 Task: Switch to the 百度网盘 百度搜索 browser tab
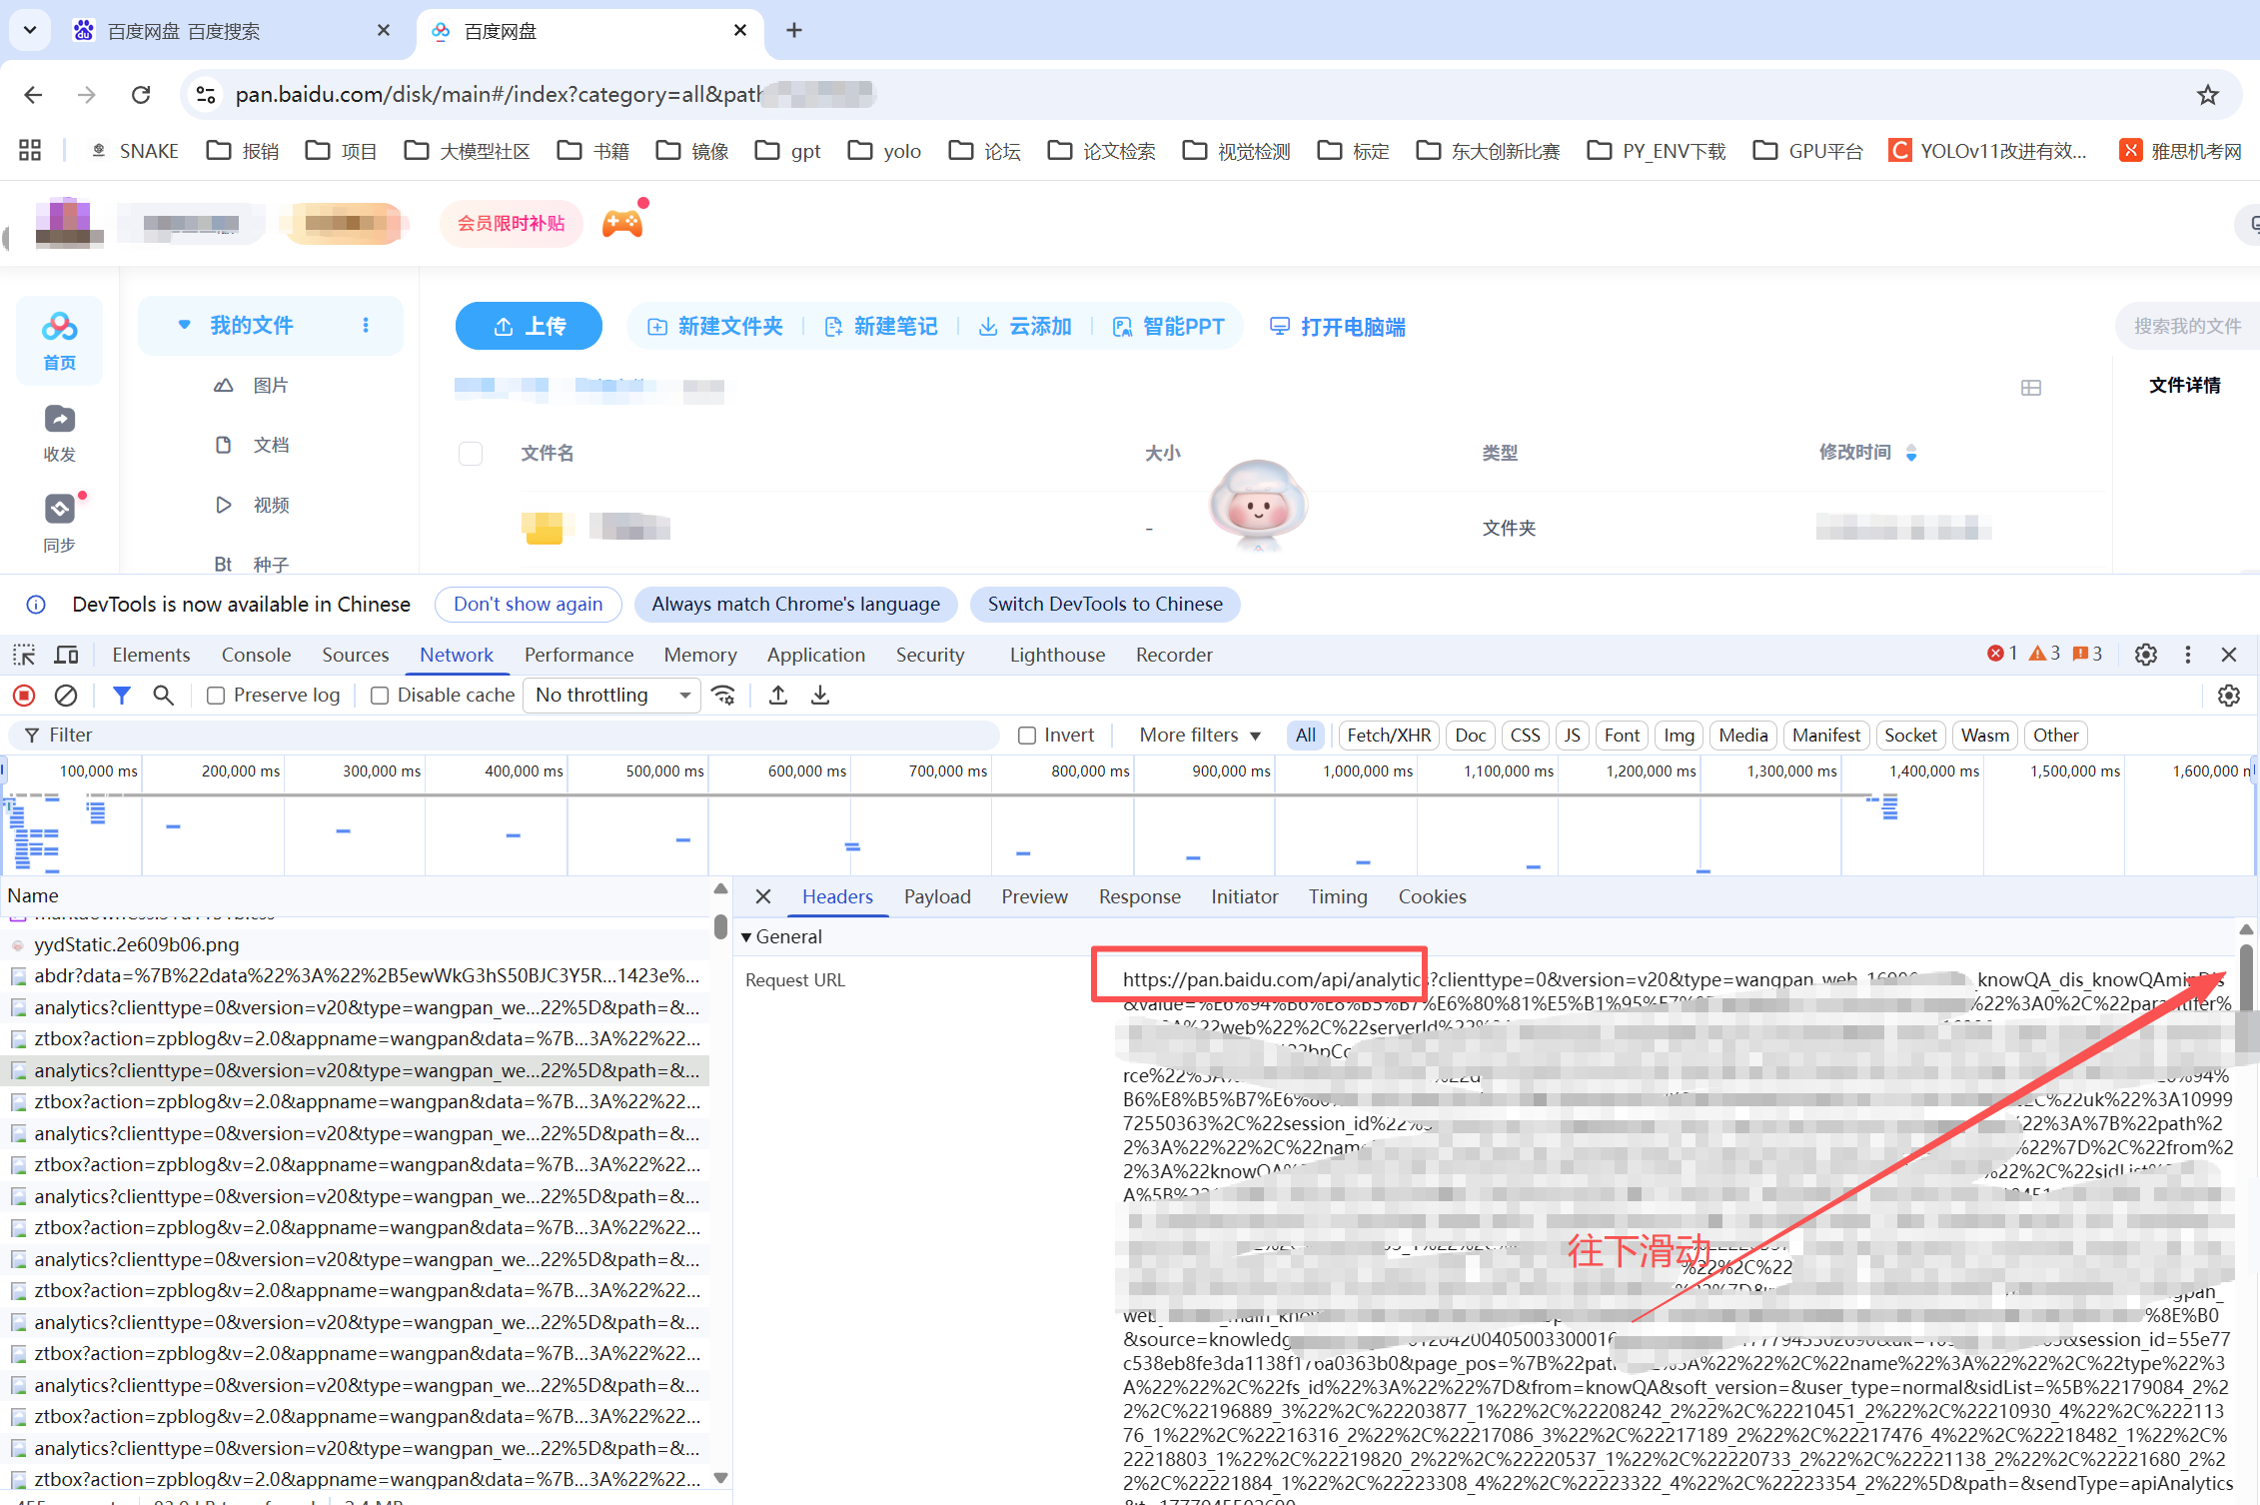pyautogui.click(x=232, y=31)
